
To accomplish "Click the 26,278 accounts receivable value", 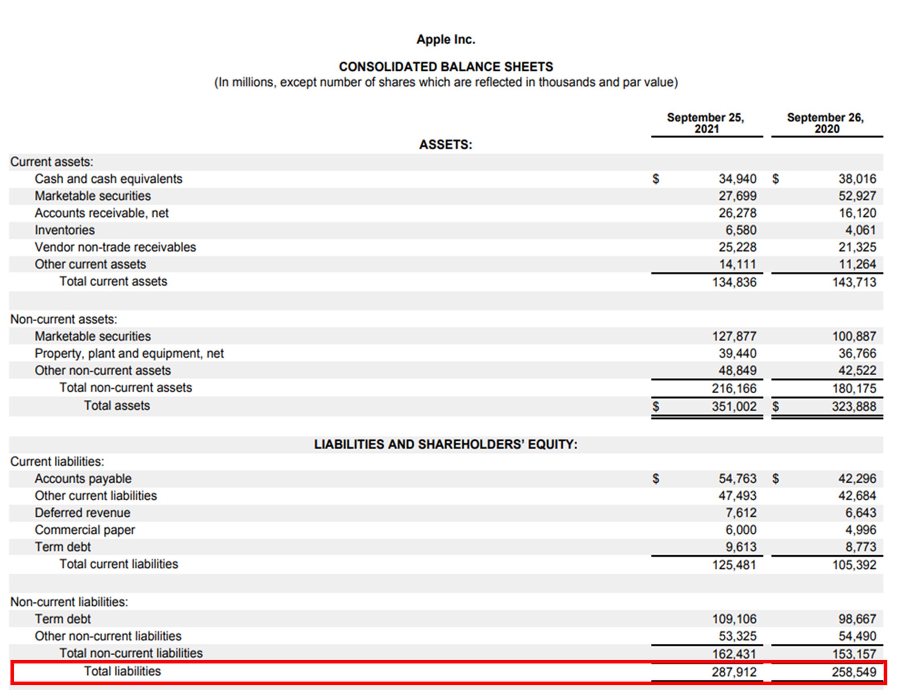I will click(x=737, y=213).
